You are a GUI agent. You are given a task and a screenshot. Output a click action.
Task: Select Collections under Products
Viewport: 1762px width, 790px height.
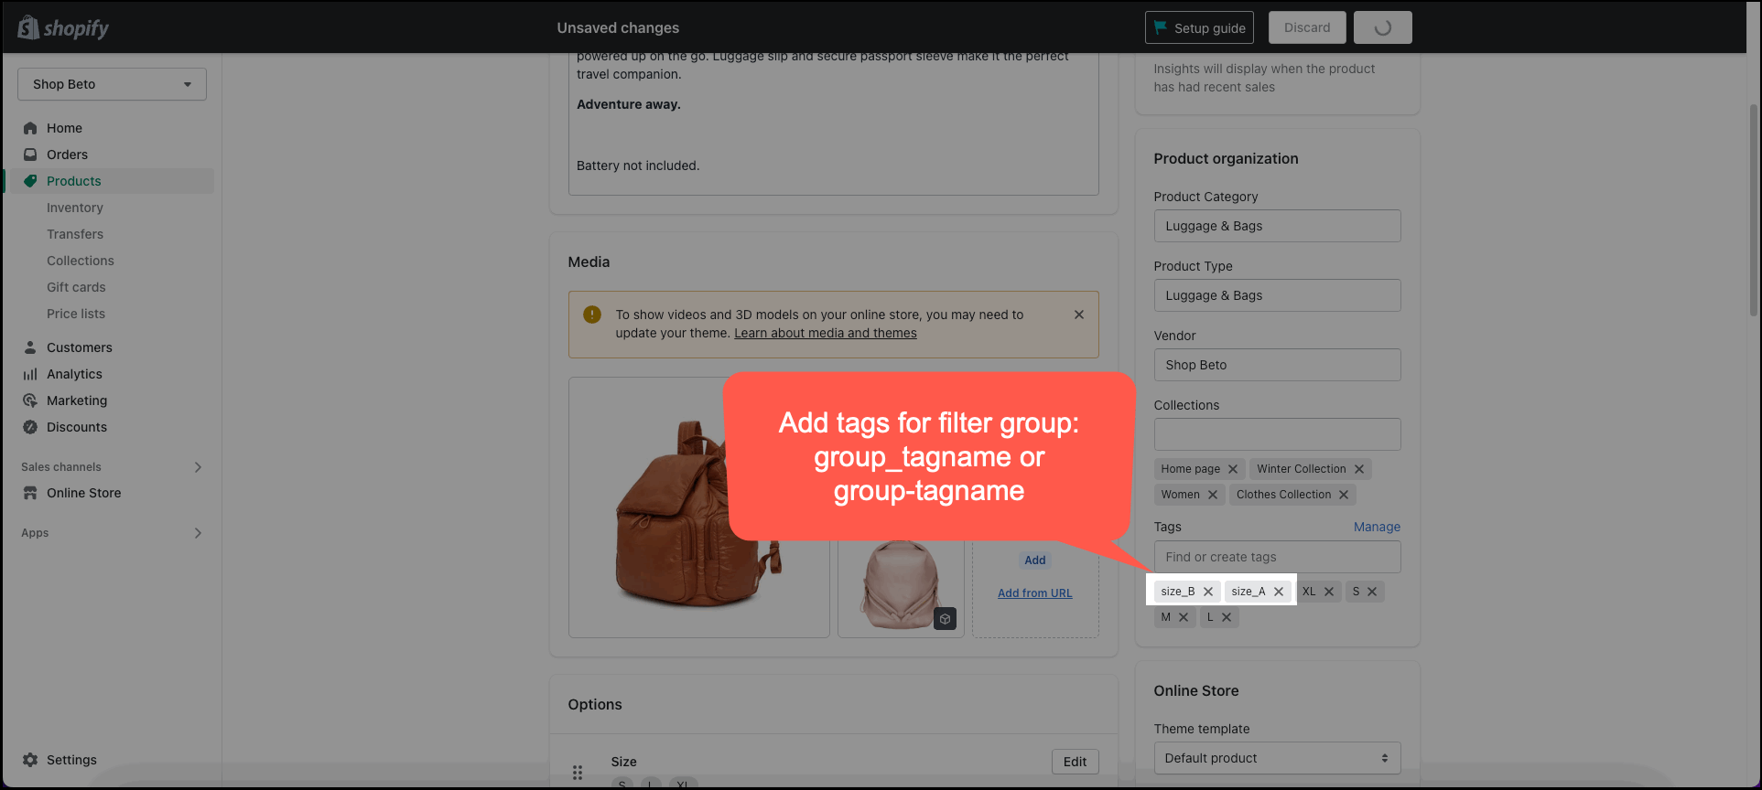(81, 261)
